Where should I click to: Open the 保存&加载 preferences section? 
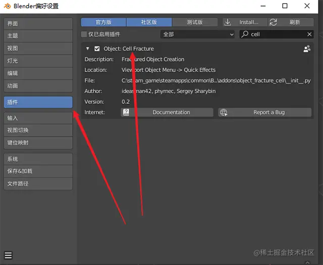[38, 171]
